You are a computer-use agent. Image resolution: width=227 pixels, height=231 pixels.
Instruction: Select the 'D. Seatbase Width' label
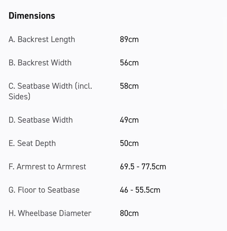pyautogui.click(x=40, y=120)
